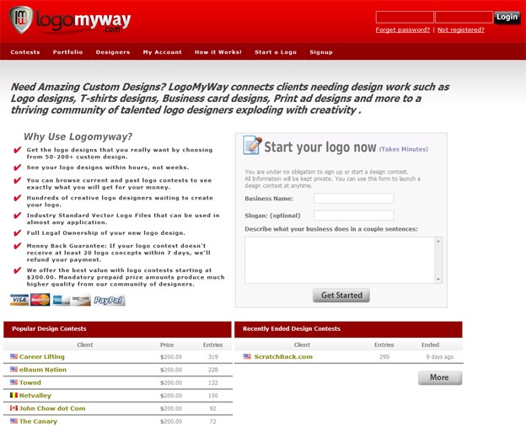526x427 pixels.
Task: Open the Townd contest link
Action: click(30, 382)
